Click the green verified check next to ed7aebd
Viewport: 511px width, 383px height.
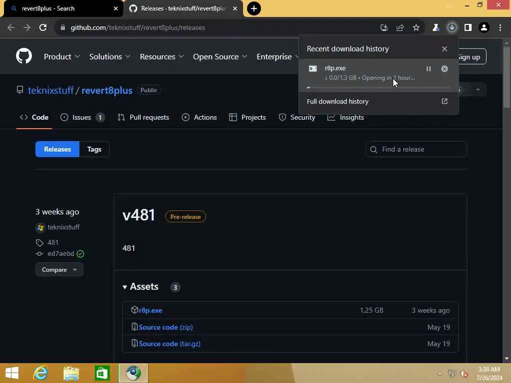coord(80,254)
